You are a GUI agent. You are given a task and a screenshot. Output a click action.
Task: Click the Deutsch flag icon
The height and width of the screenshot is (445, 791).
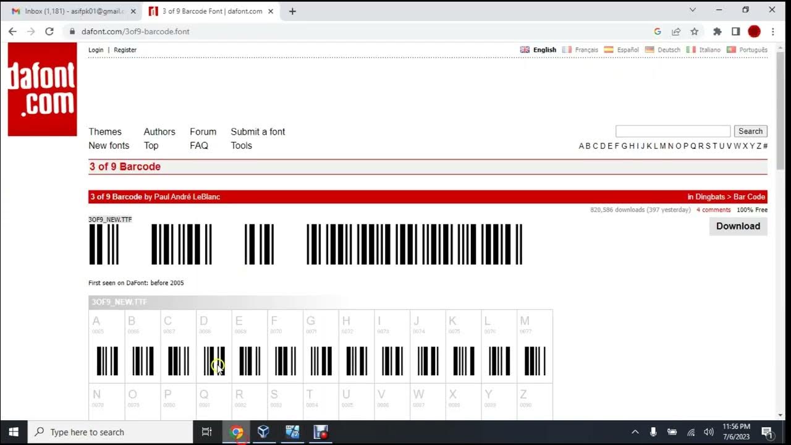click(649, 49)
